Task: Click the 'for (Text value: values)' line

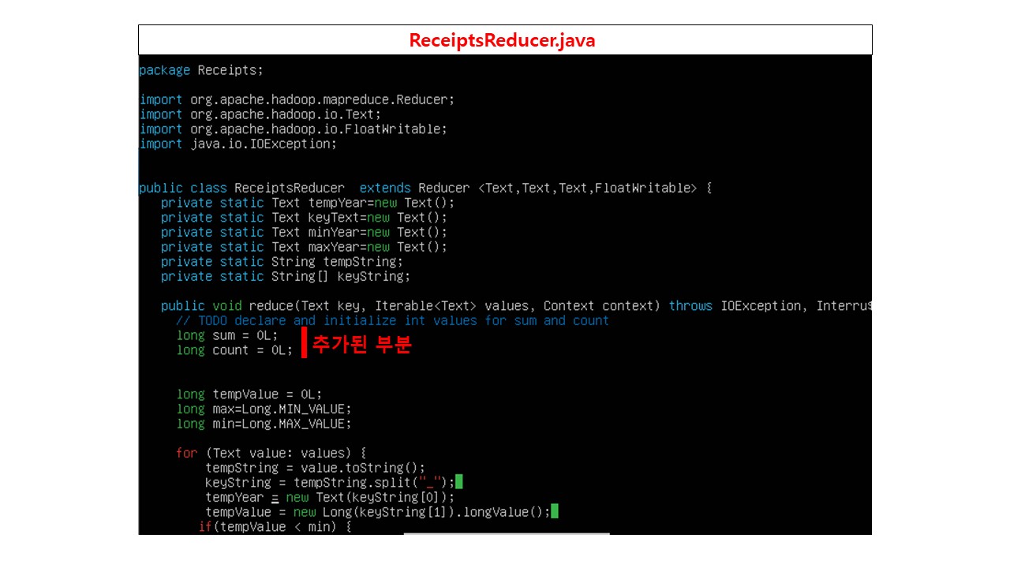Action: [x=271, y=454]
